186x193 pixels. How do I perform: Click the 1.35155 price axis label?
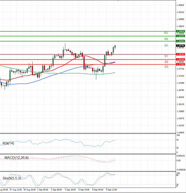pos(180,126)
